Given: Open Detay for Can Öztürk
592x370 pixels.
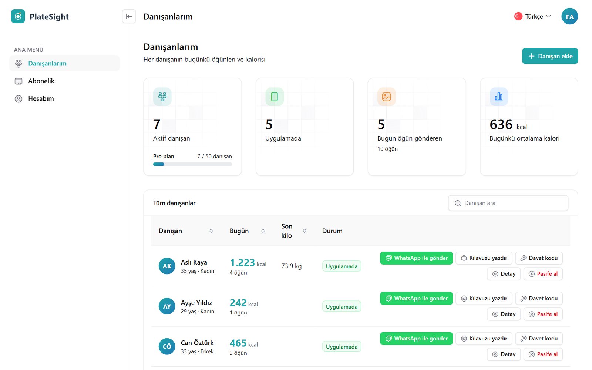Looking at the screenshot, I should point(504,354).
